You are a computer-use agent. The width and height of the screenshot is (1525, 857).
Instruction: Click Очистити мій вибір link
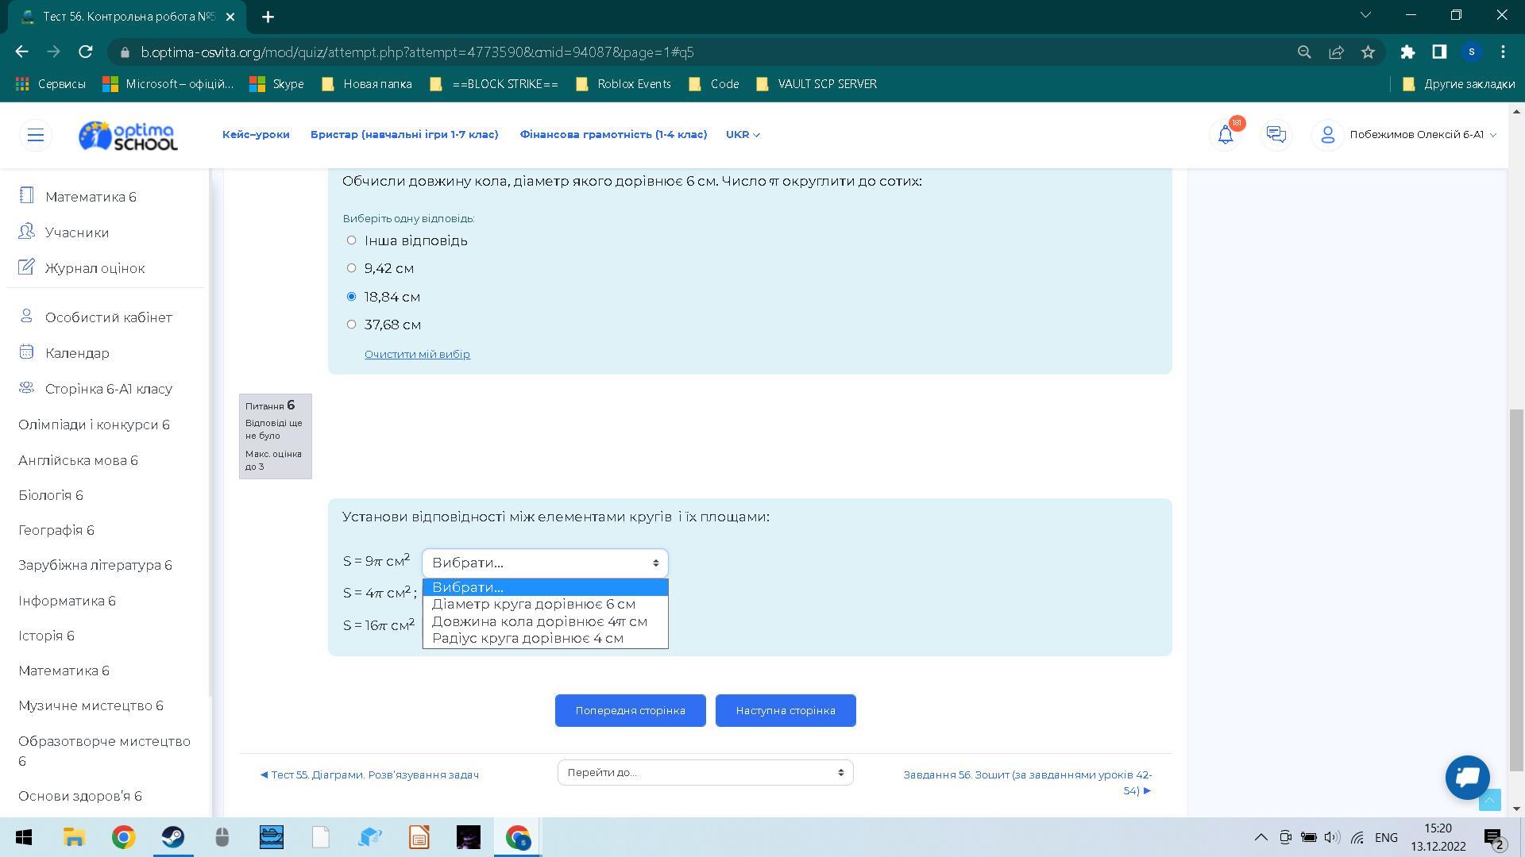coord(417,355)
